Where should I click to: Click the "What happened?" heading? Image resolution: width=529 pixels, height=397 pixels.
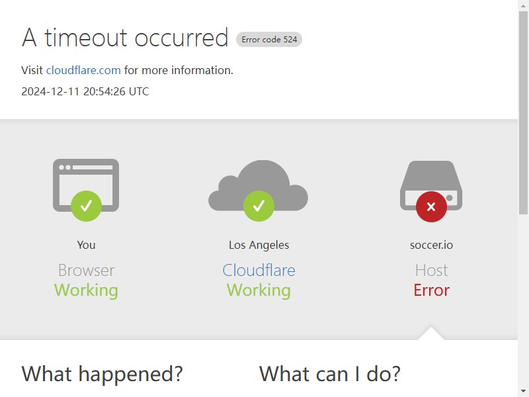(102, 374)
